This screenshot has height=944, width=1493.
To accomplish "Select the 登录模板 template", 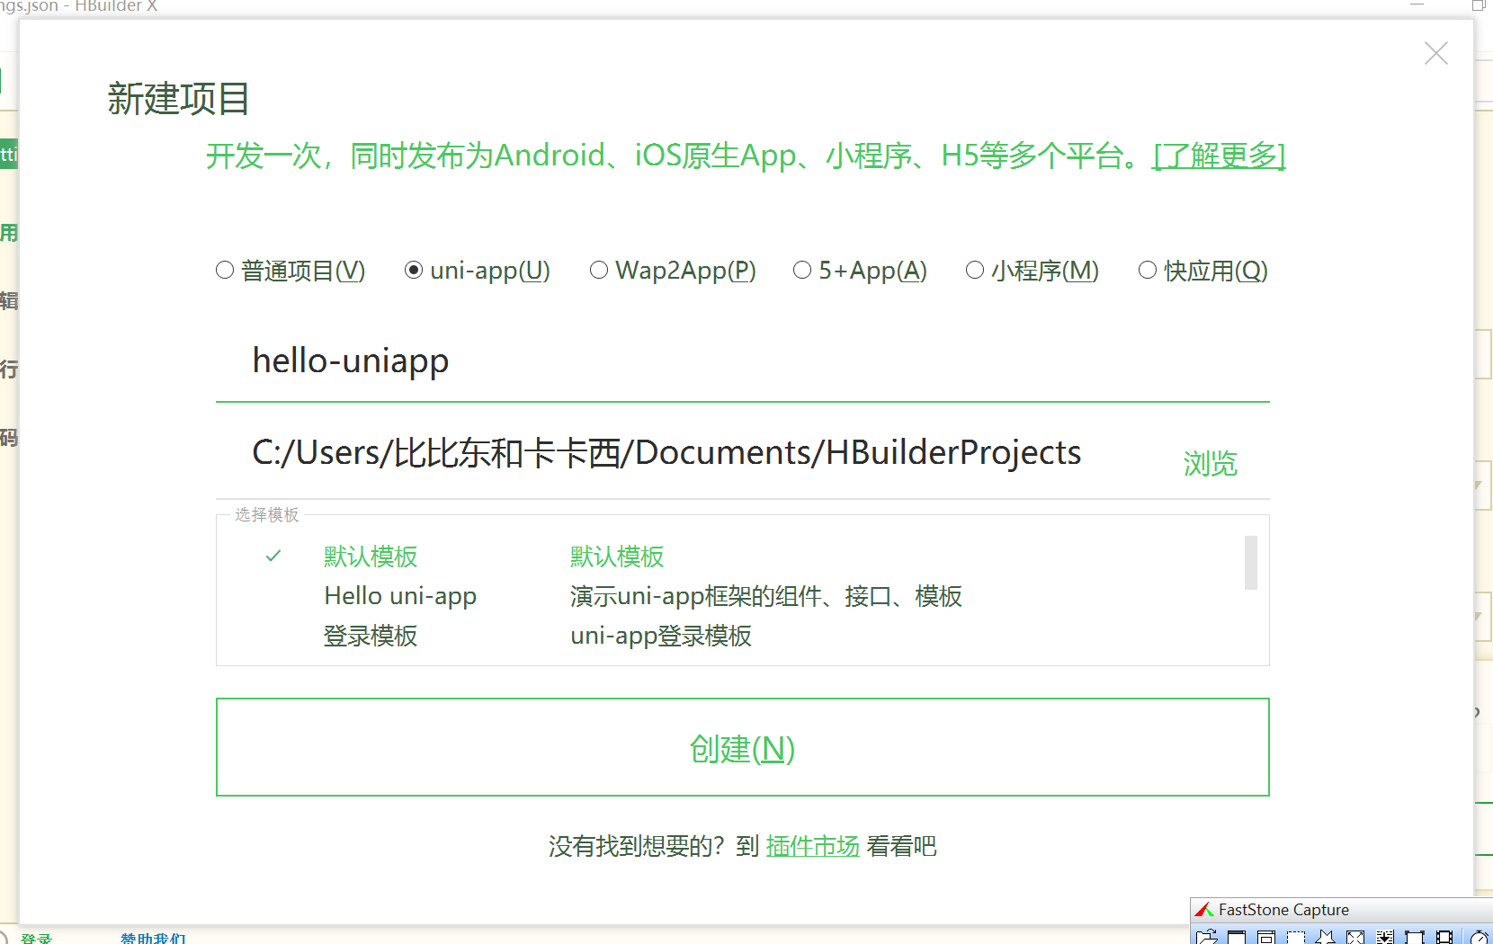I will pos(371,636).
